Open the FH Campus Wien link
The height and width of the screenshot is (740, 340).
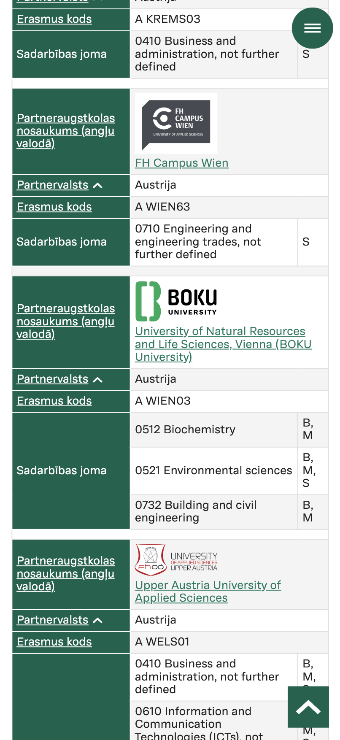[182, 163]
